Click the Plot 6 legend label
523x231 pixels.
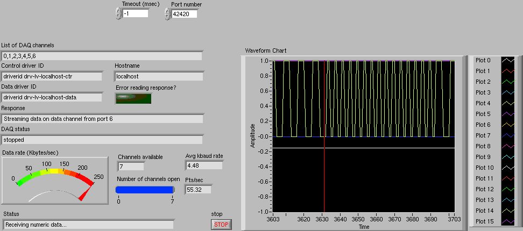[x=483, y=125]
